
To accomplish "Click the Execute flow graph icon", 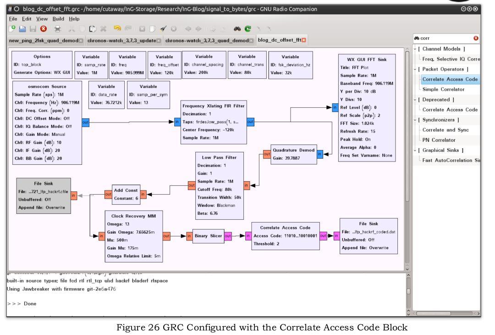I will tap(163, 29).
